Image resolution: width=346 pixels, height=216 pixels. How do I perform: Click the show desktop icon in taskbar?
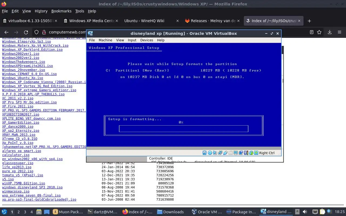coord(47,212)
